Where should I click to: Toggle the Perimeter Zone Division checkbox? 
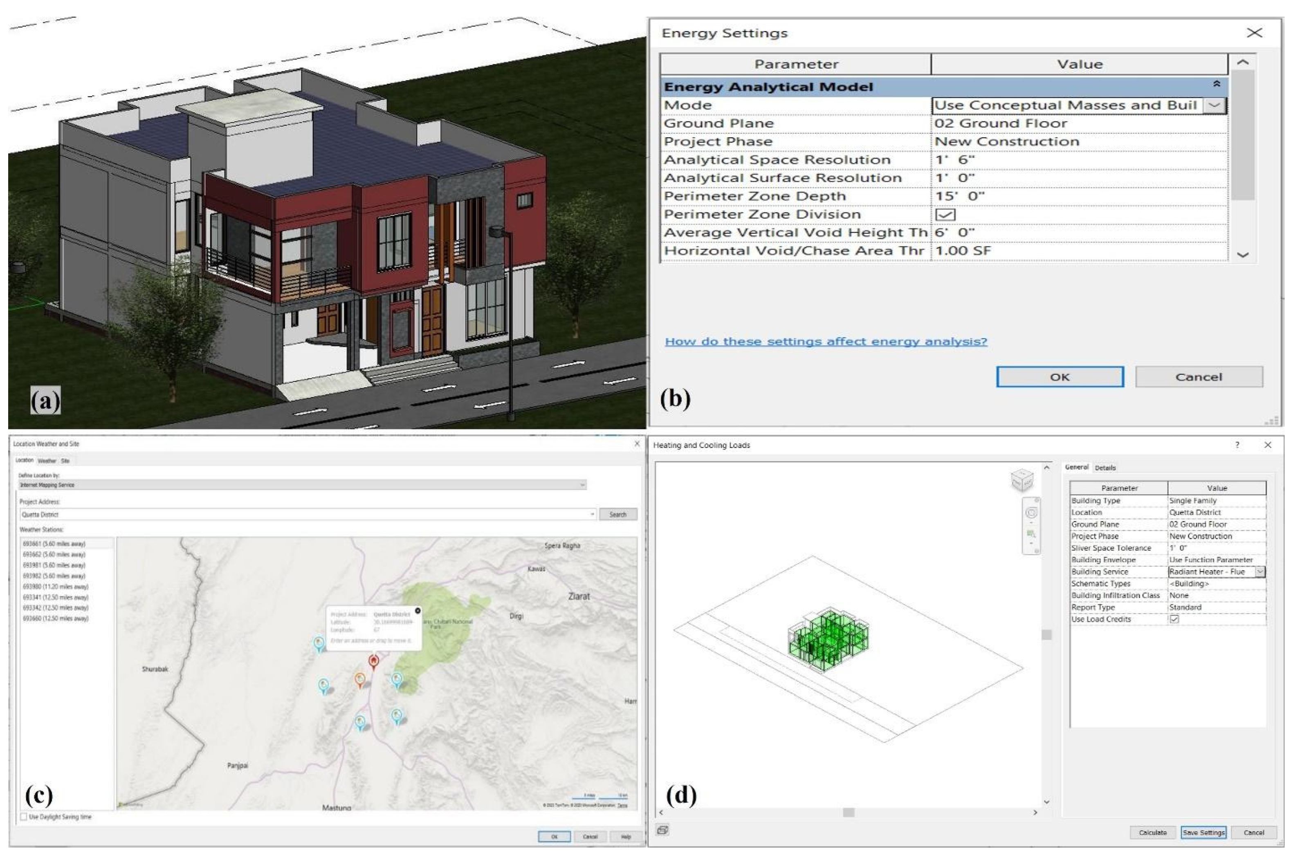pos(945,215)
